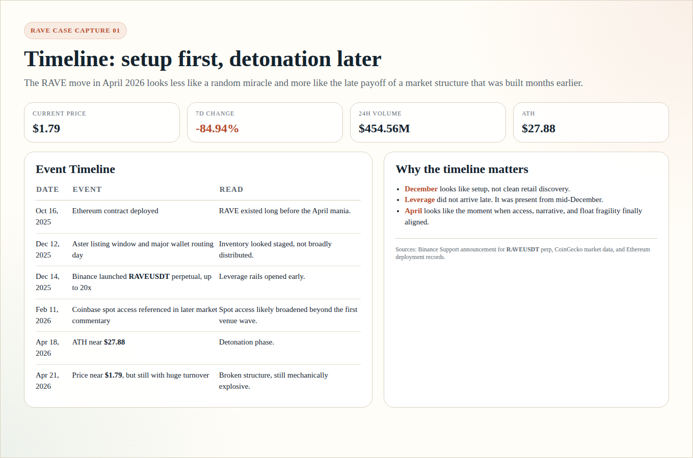Click the READ column header
693x458 pixels.
click(231, 189)
